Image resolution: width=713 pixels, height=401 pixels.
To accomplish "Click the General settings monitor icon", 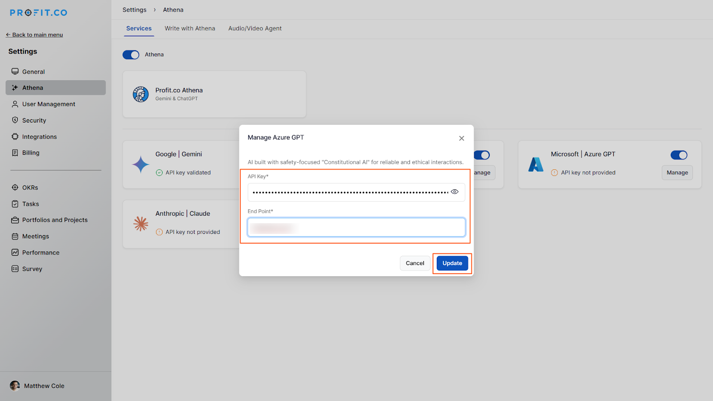I will 15,71.
